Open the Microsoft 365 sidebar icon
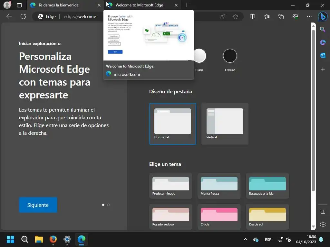This screenshot has height=247, width=330. point(323,42)
